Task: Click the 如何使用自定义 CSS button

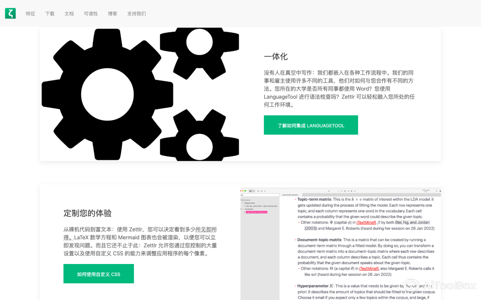Action: tap(99, 274)
